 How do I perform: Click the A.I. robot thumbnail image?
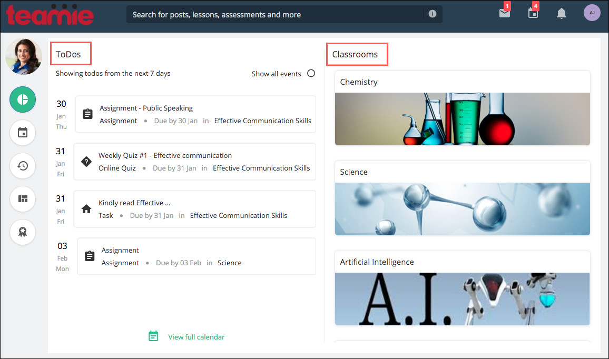tap(462, 299)
